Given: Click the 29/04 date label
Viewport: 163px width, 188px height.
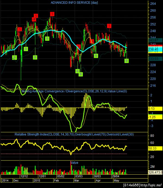Looking at the screenshot, I should pos(115,176).
